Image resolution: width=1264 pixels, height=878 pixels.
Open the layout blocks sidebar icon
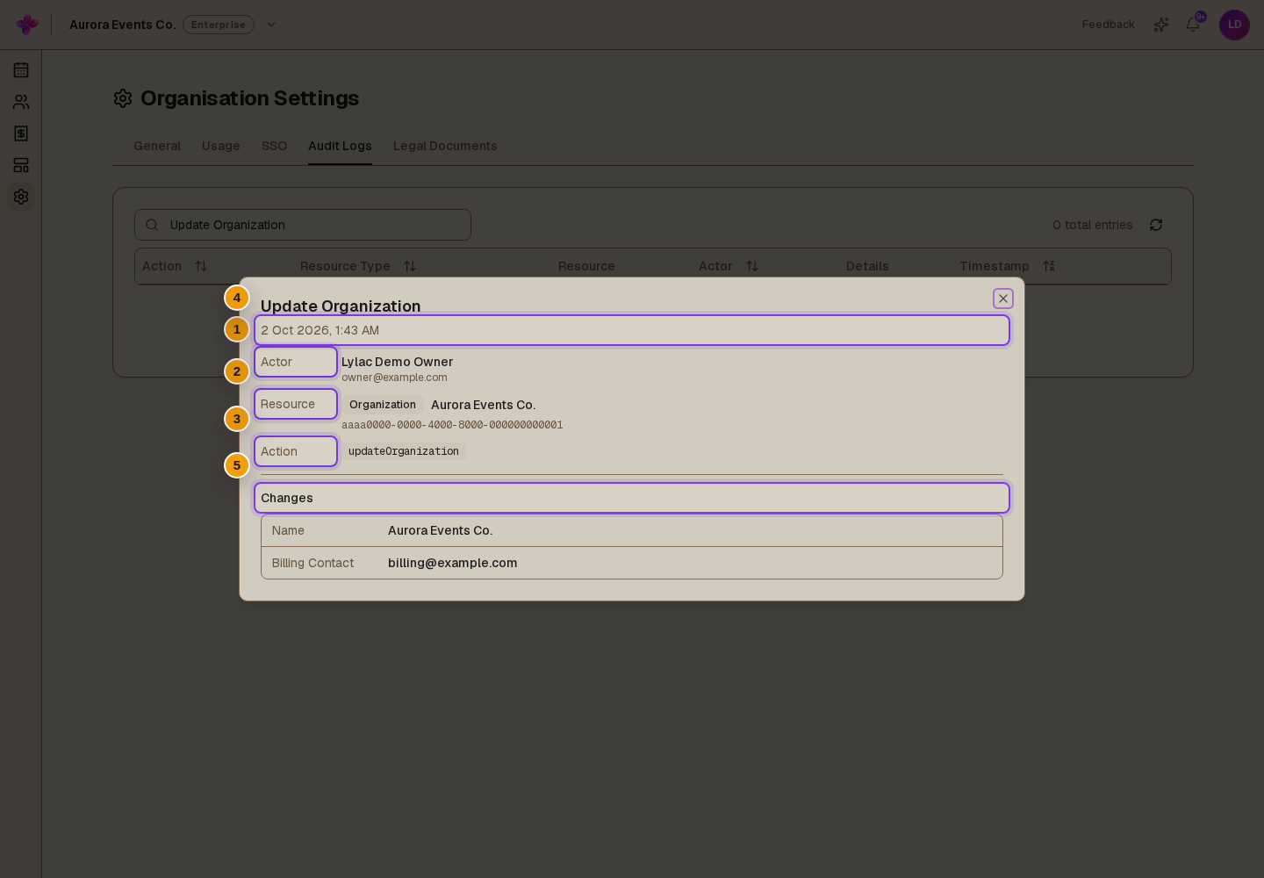tap(21, 165)
